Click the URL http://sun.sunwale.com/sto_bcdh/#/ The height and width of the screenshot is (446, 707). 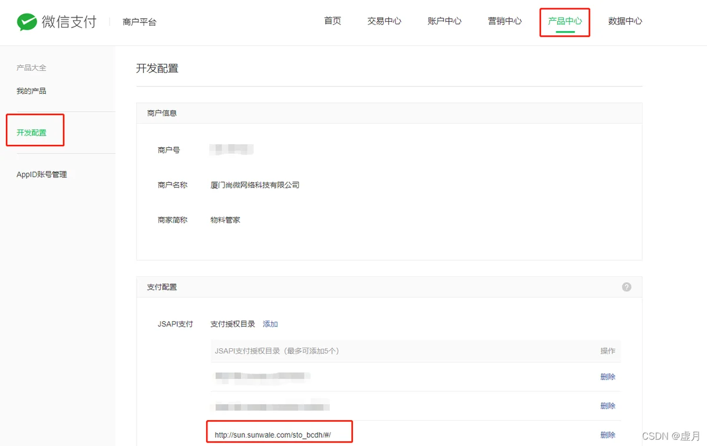click(273, 435)
